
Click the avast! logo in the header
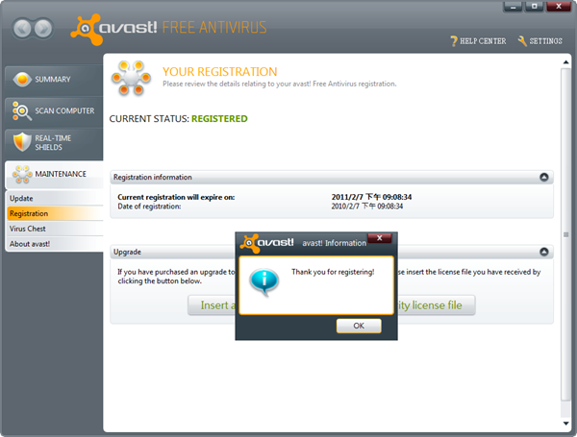pos(113,29)
